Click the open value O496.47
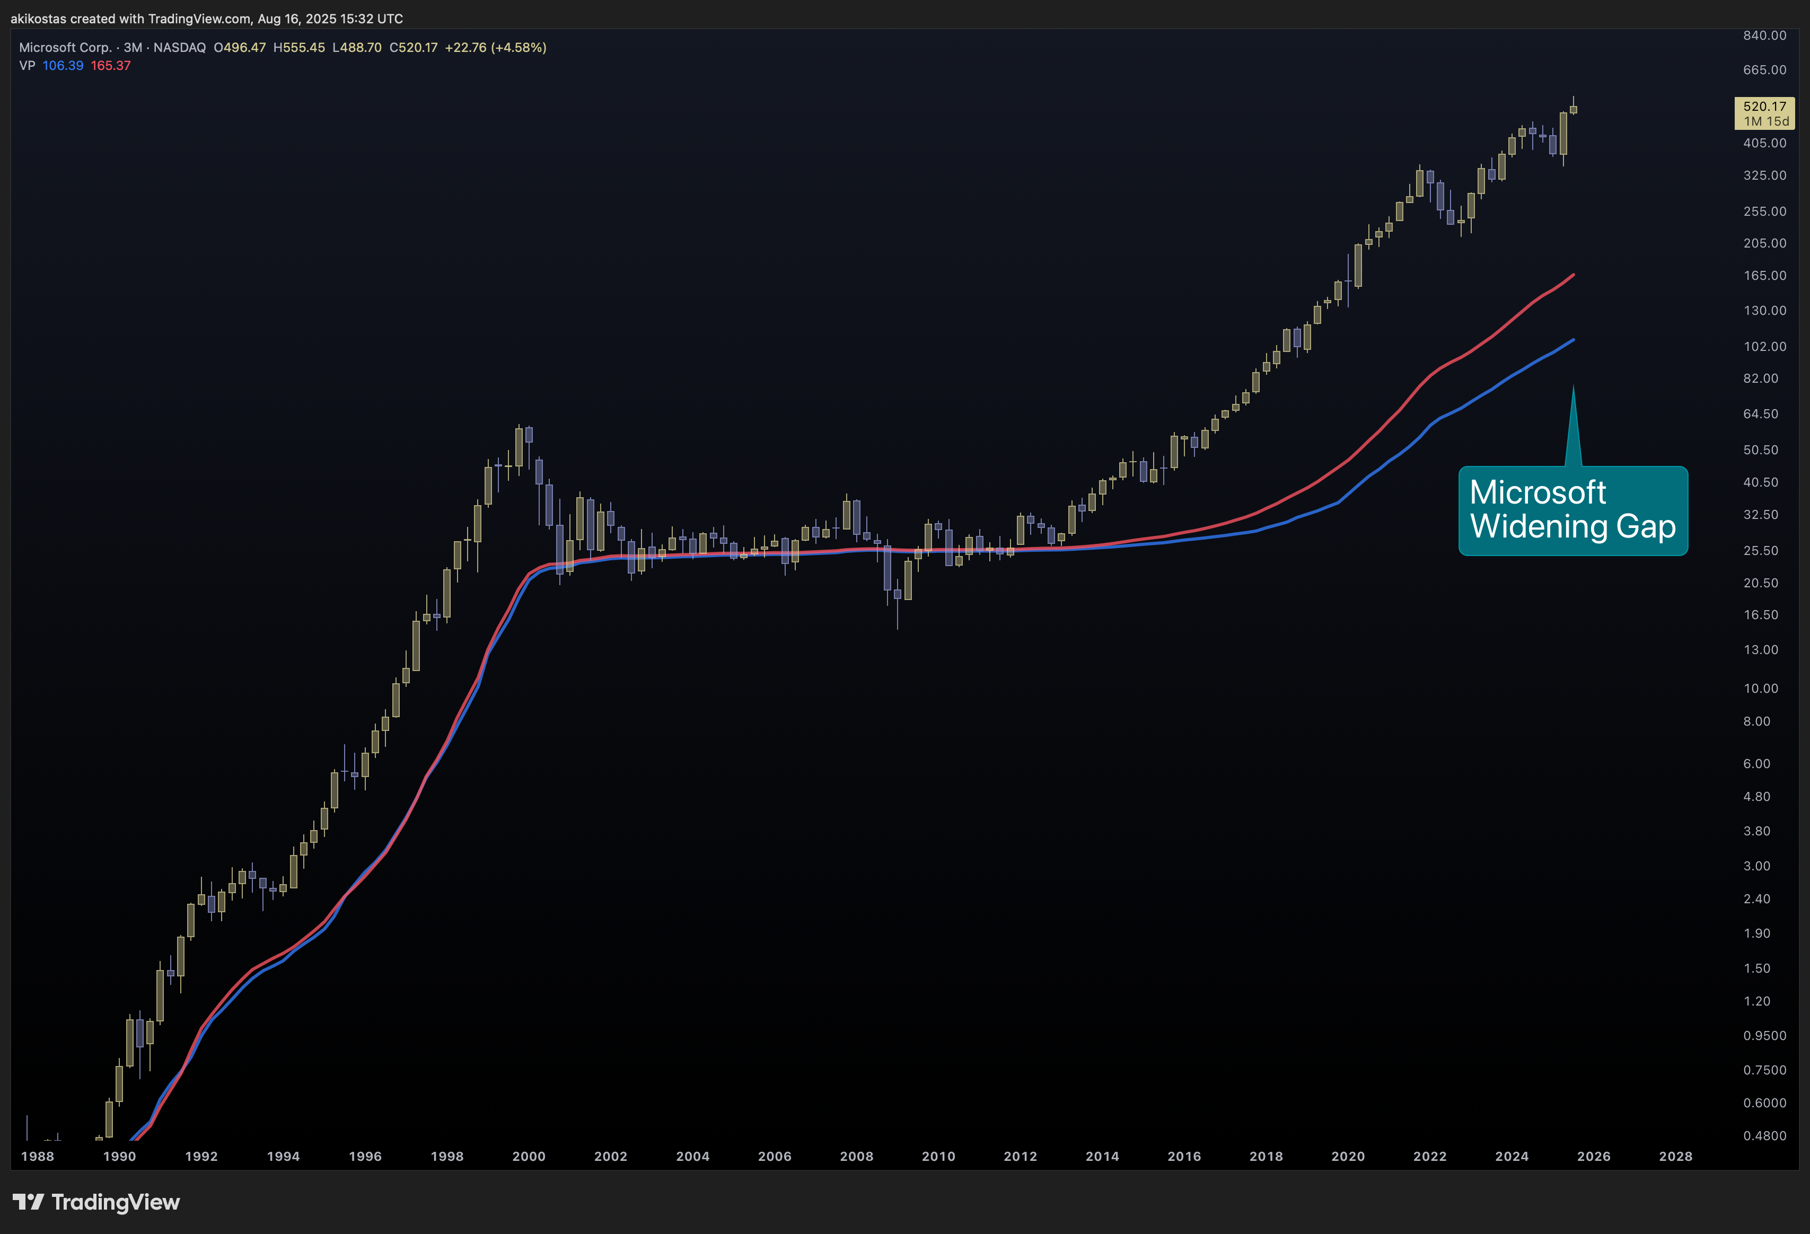1810x1234 pixels. coord(240,48)
